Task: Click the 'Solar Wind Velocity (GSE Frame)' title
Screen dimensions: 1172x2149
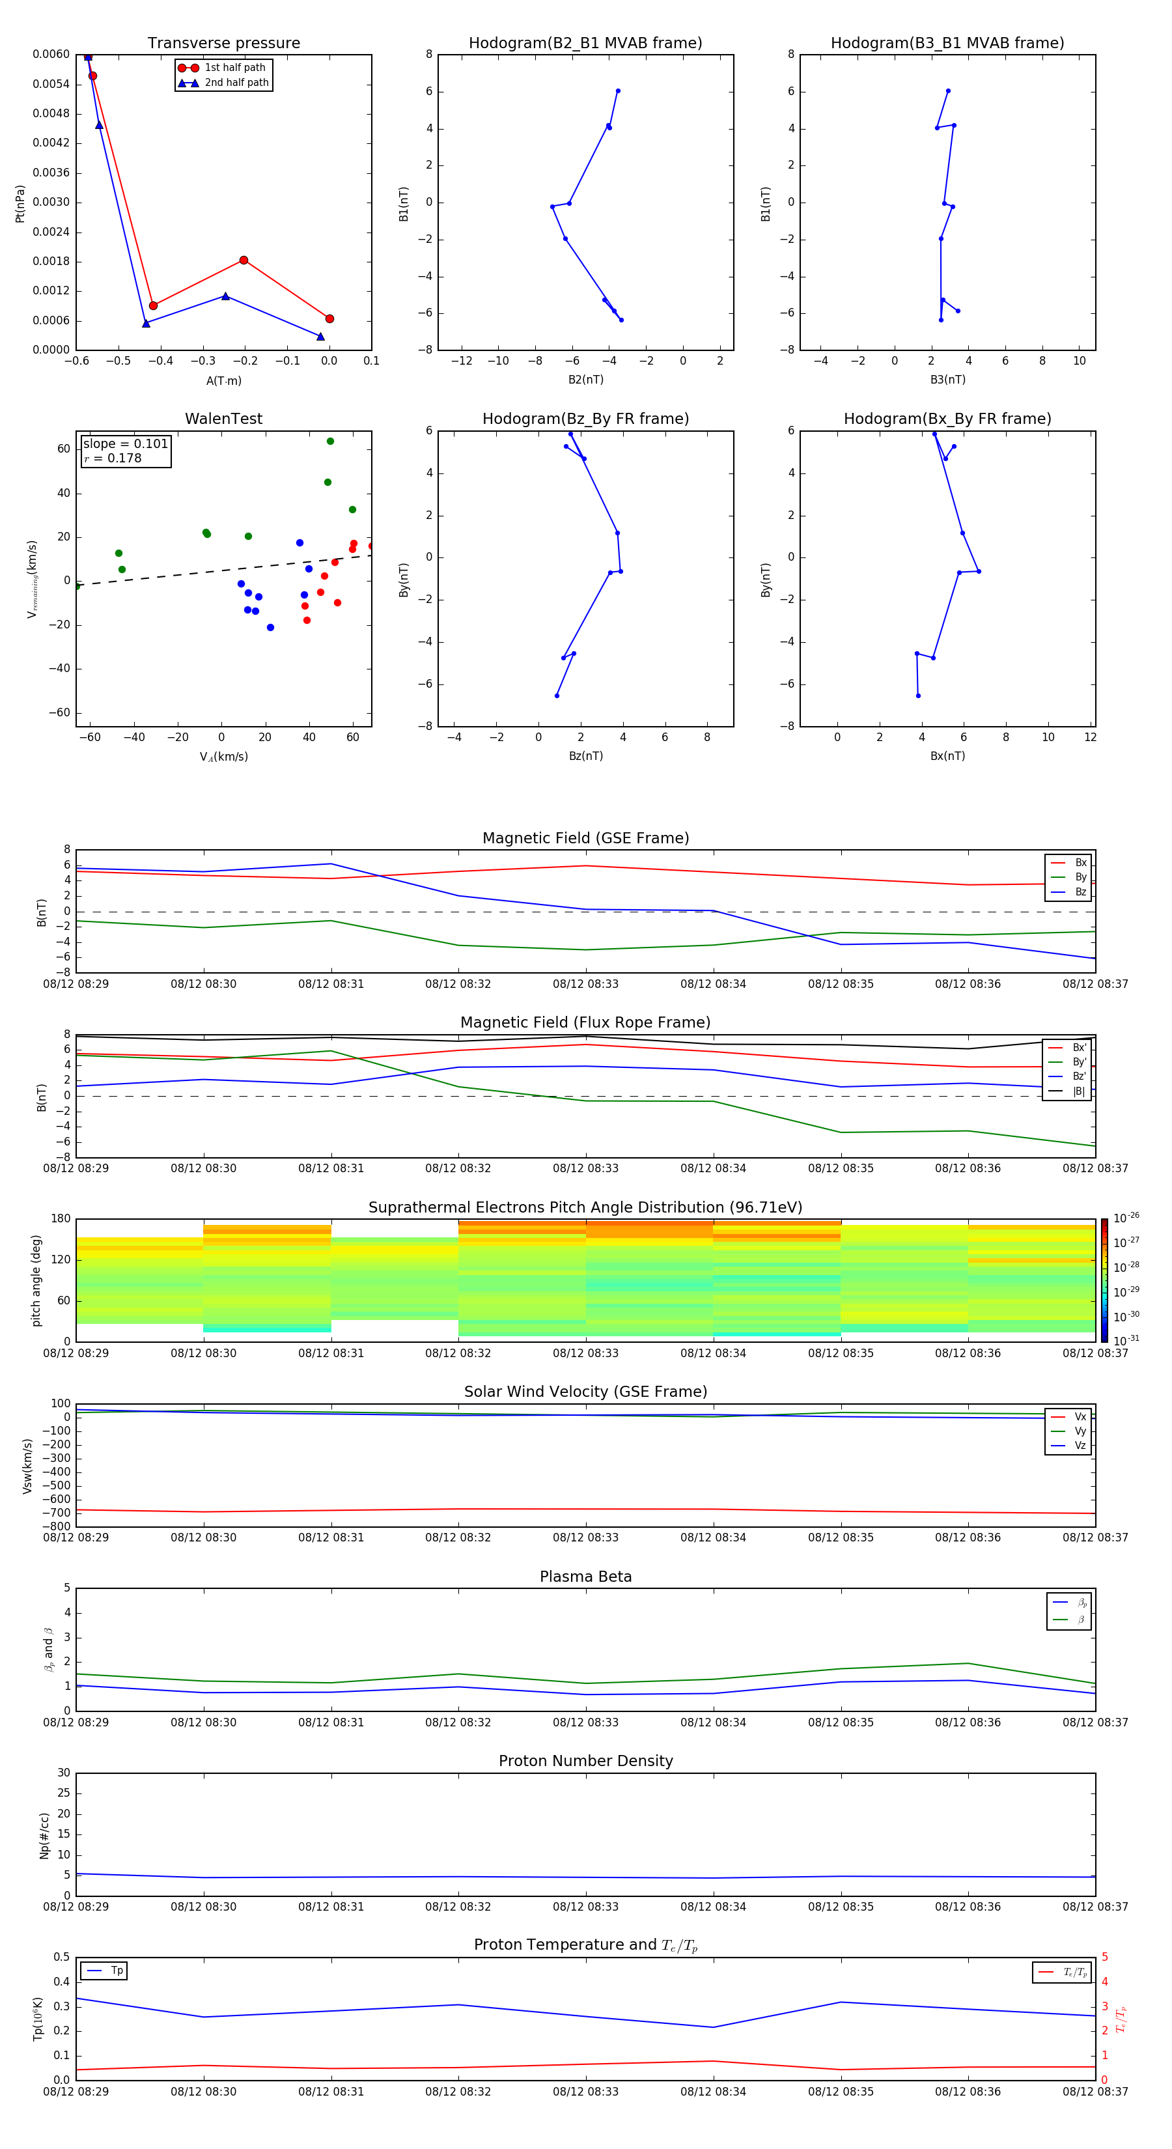Action: [x=585, y=1392]
